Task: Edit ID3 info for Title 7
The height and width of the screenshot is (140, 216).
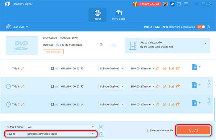Action: (x=172, y=105)
